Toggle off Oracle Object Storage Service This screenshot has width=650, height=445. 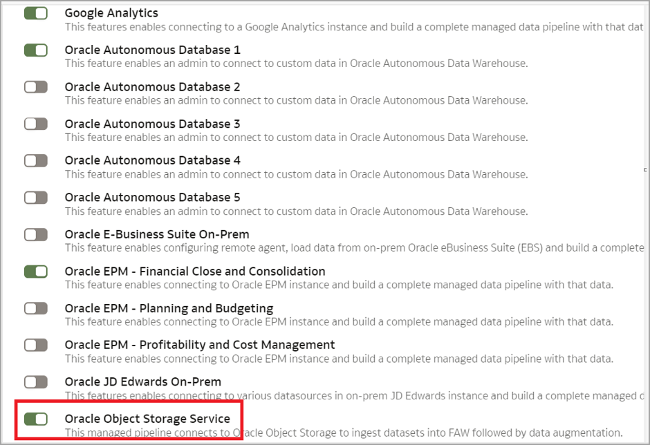pyautogui.click(x=35, y=419)
